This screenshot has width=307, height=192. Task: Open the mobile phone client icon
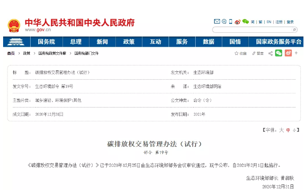click(231, 21)
